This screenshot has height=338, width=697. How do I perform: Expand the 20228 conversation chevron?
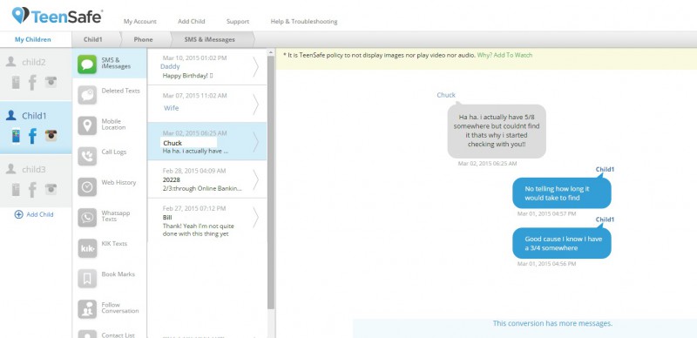point(255,179)
